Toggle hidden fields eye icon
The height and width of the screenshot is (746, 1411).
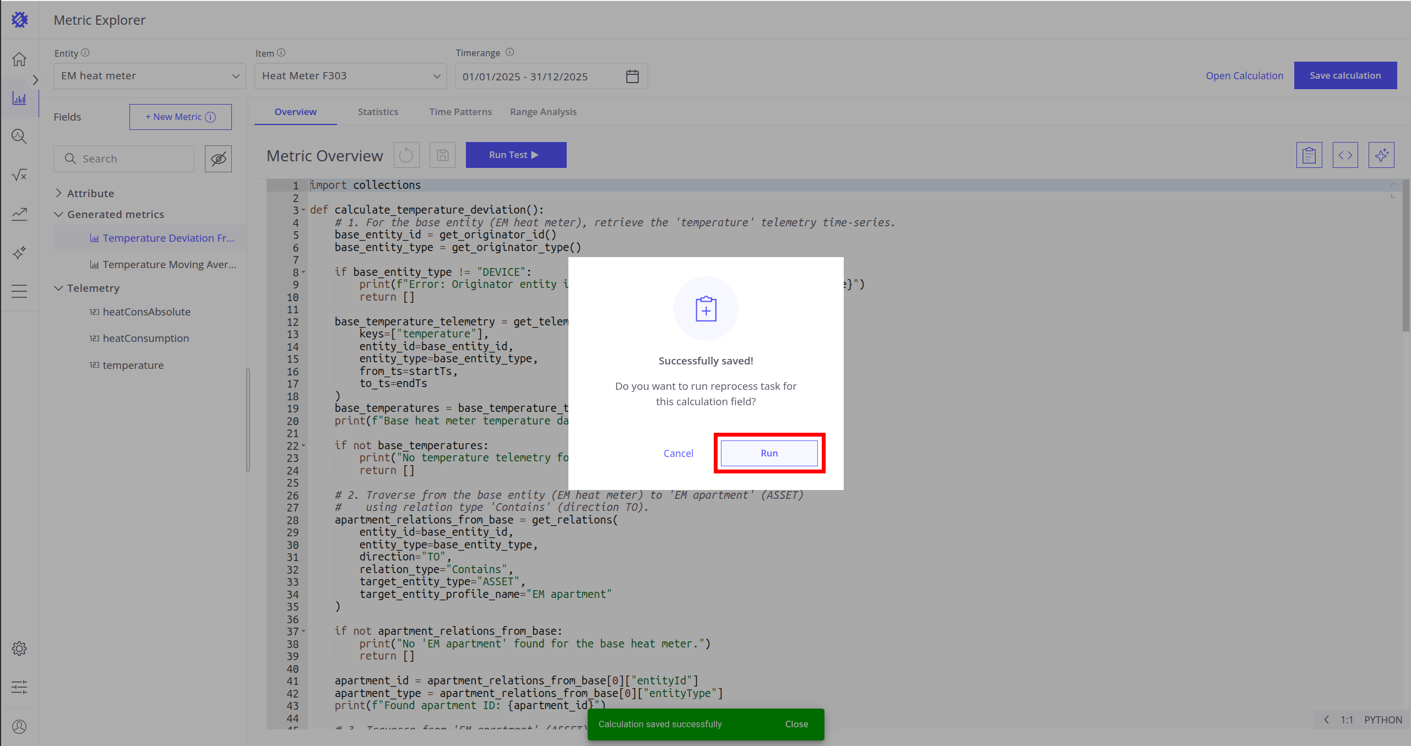(218, 159)
